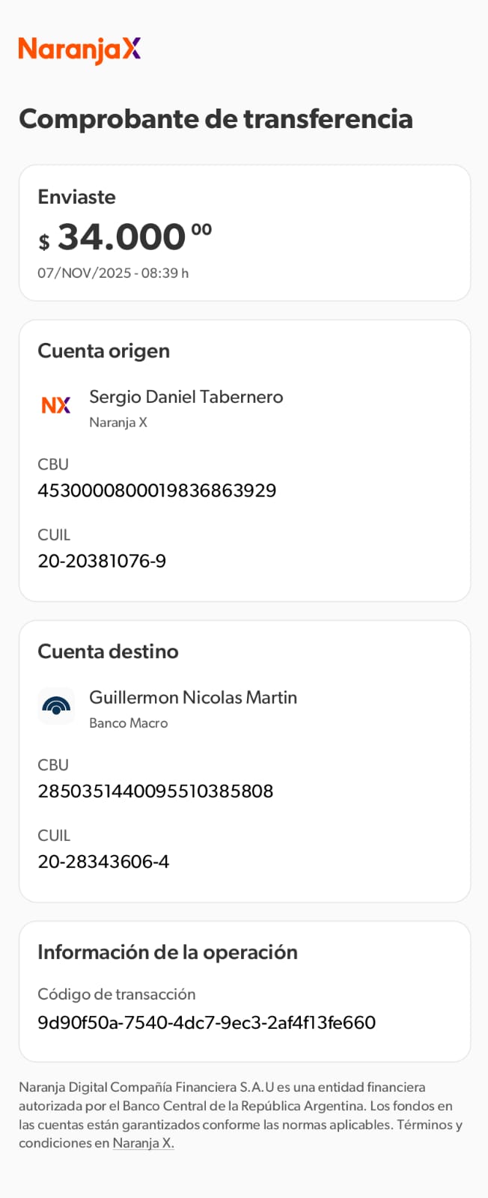
Task: Select the Comprobante de transferencia heading
Action: [216, 119]
